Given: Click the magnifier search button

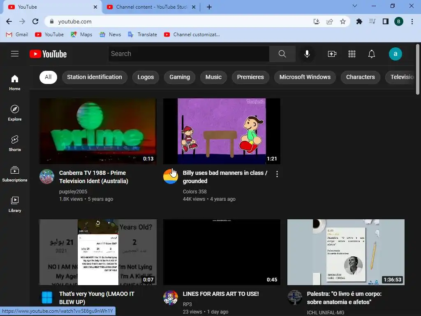Looking at the screenshot, I should [282, 54].
